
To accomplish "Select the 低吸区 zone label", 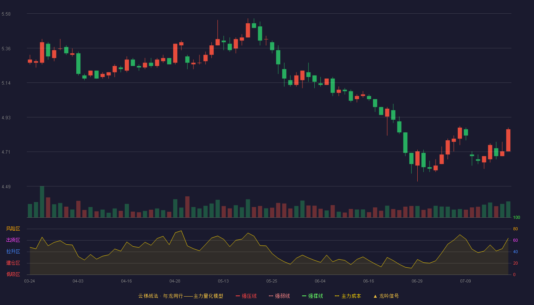I will coord(13,274).
